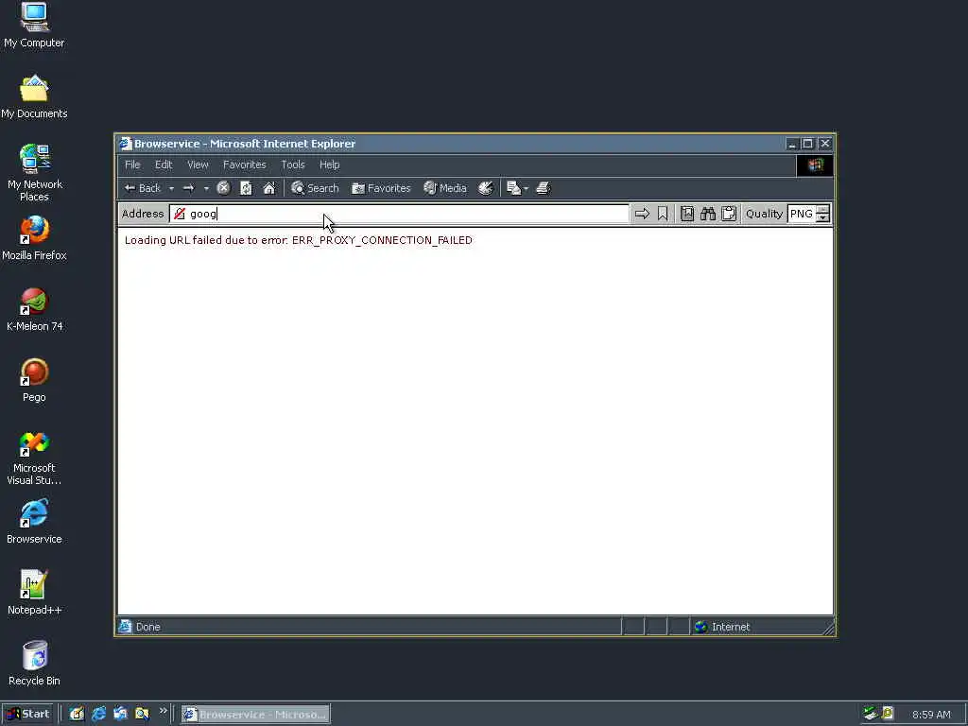The height and width of the screenshot is (726, 968).
Task: Click the Quality label
Action: tap(764, 214)
